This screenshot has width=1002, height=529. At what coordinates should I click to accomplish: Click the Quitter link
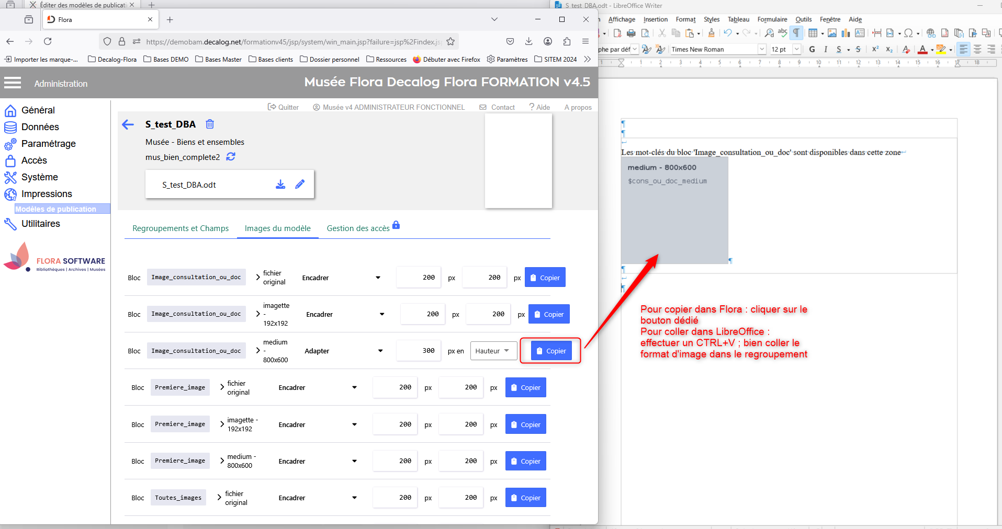point(283,107)
